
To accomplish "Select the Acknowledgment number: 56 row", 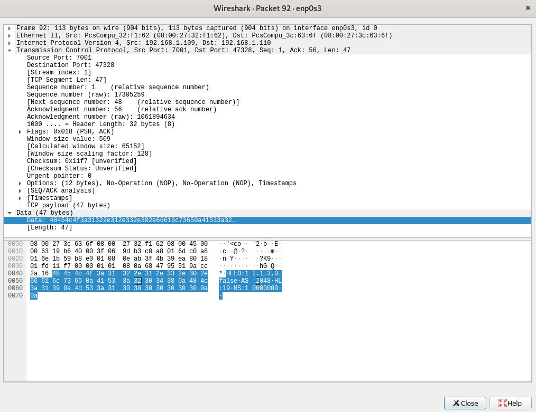I will [x=267, y=110].
